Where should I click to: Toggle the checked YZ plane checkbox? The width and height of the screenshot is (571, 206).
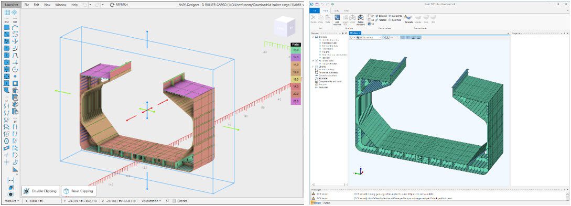click(x=369, y=24)
